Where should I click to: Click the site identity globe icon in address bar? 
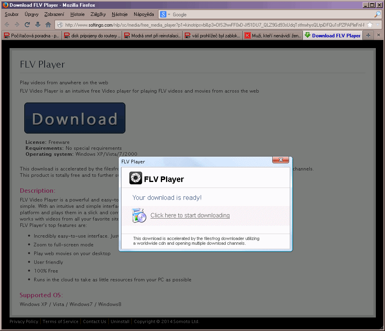[x=60, y=25]
